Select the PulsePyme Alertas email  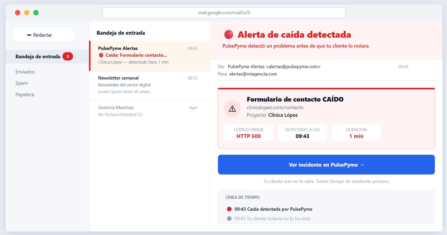[150, 56]
